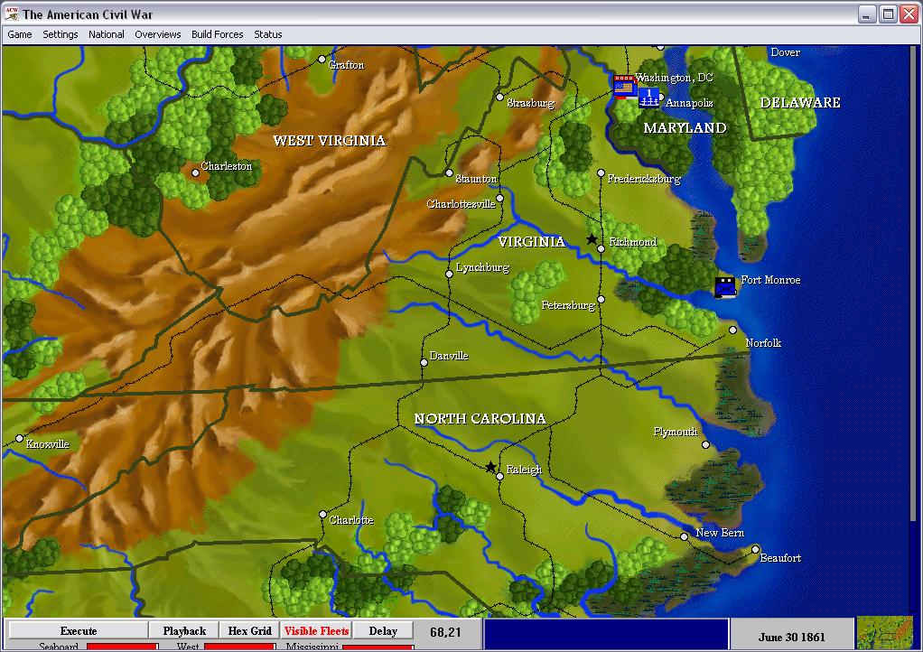The image size is (923, 652).
Task: Click the capital star next to Richmond
Action: pyautogui.click(x=592, y=239)
